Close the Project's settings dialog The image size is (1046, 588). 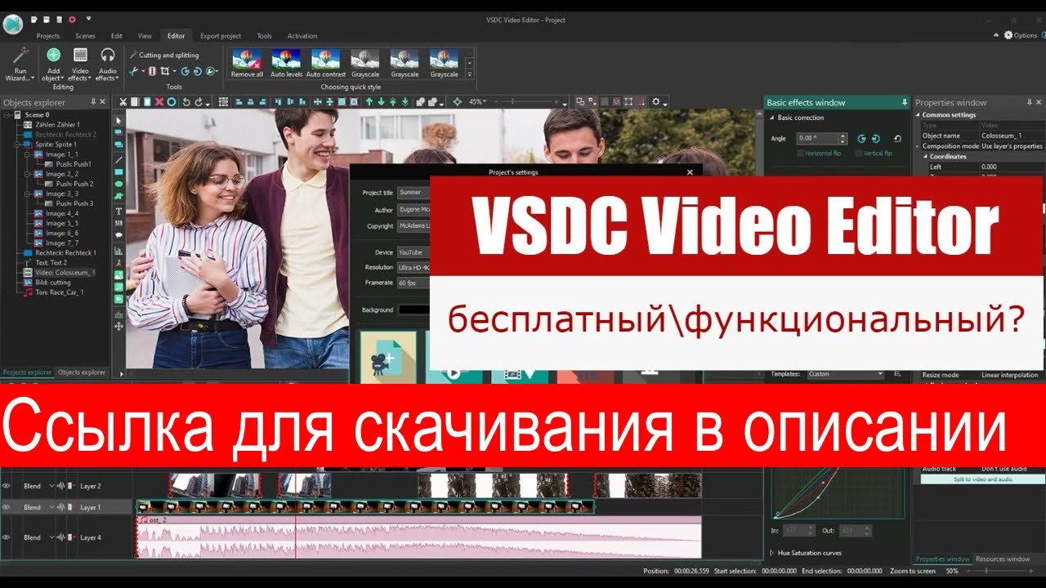[690, 172]
